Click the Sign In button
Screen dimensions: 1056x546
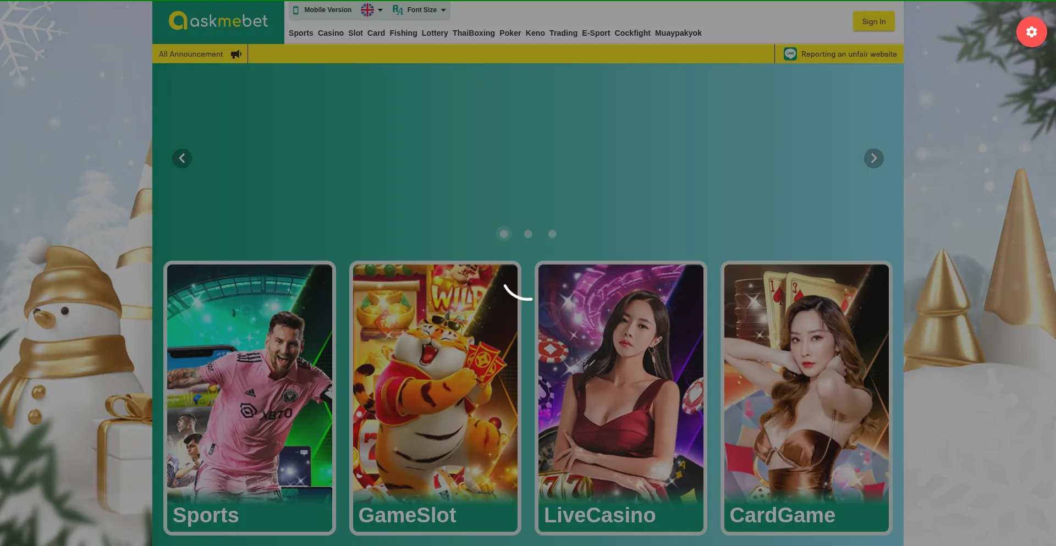[873, 21]
